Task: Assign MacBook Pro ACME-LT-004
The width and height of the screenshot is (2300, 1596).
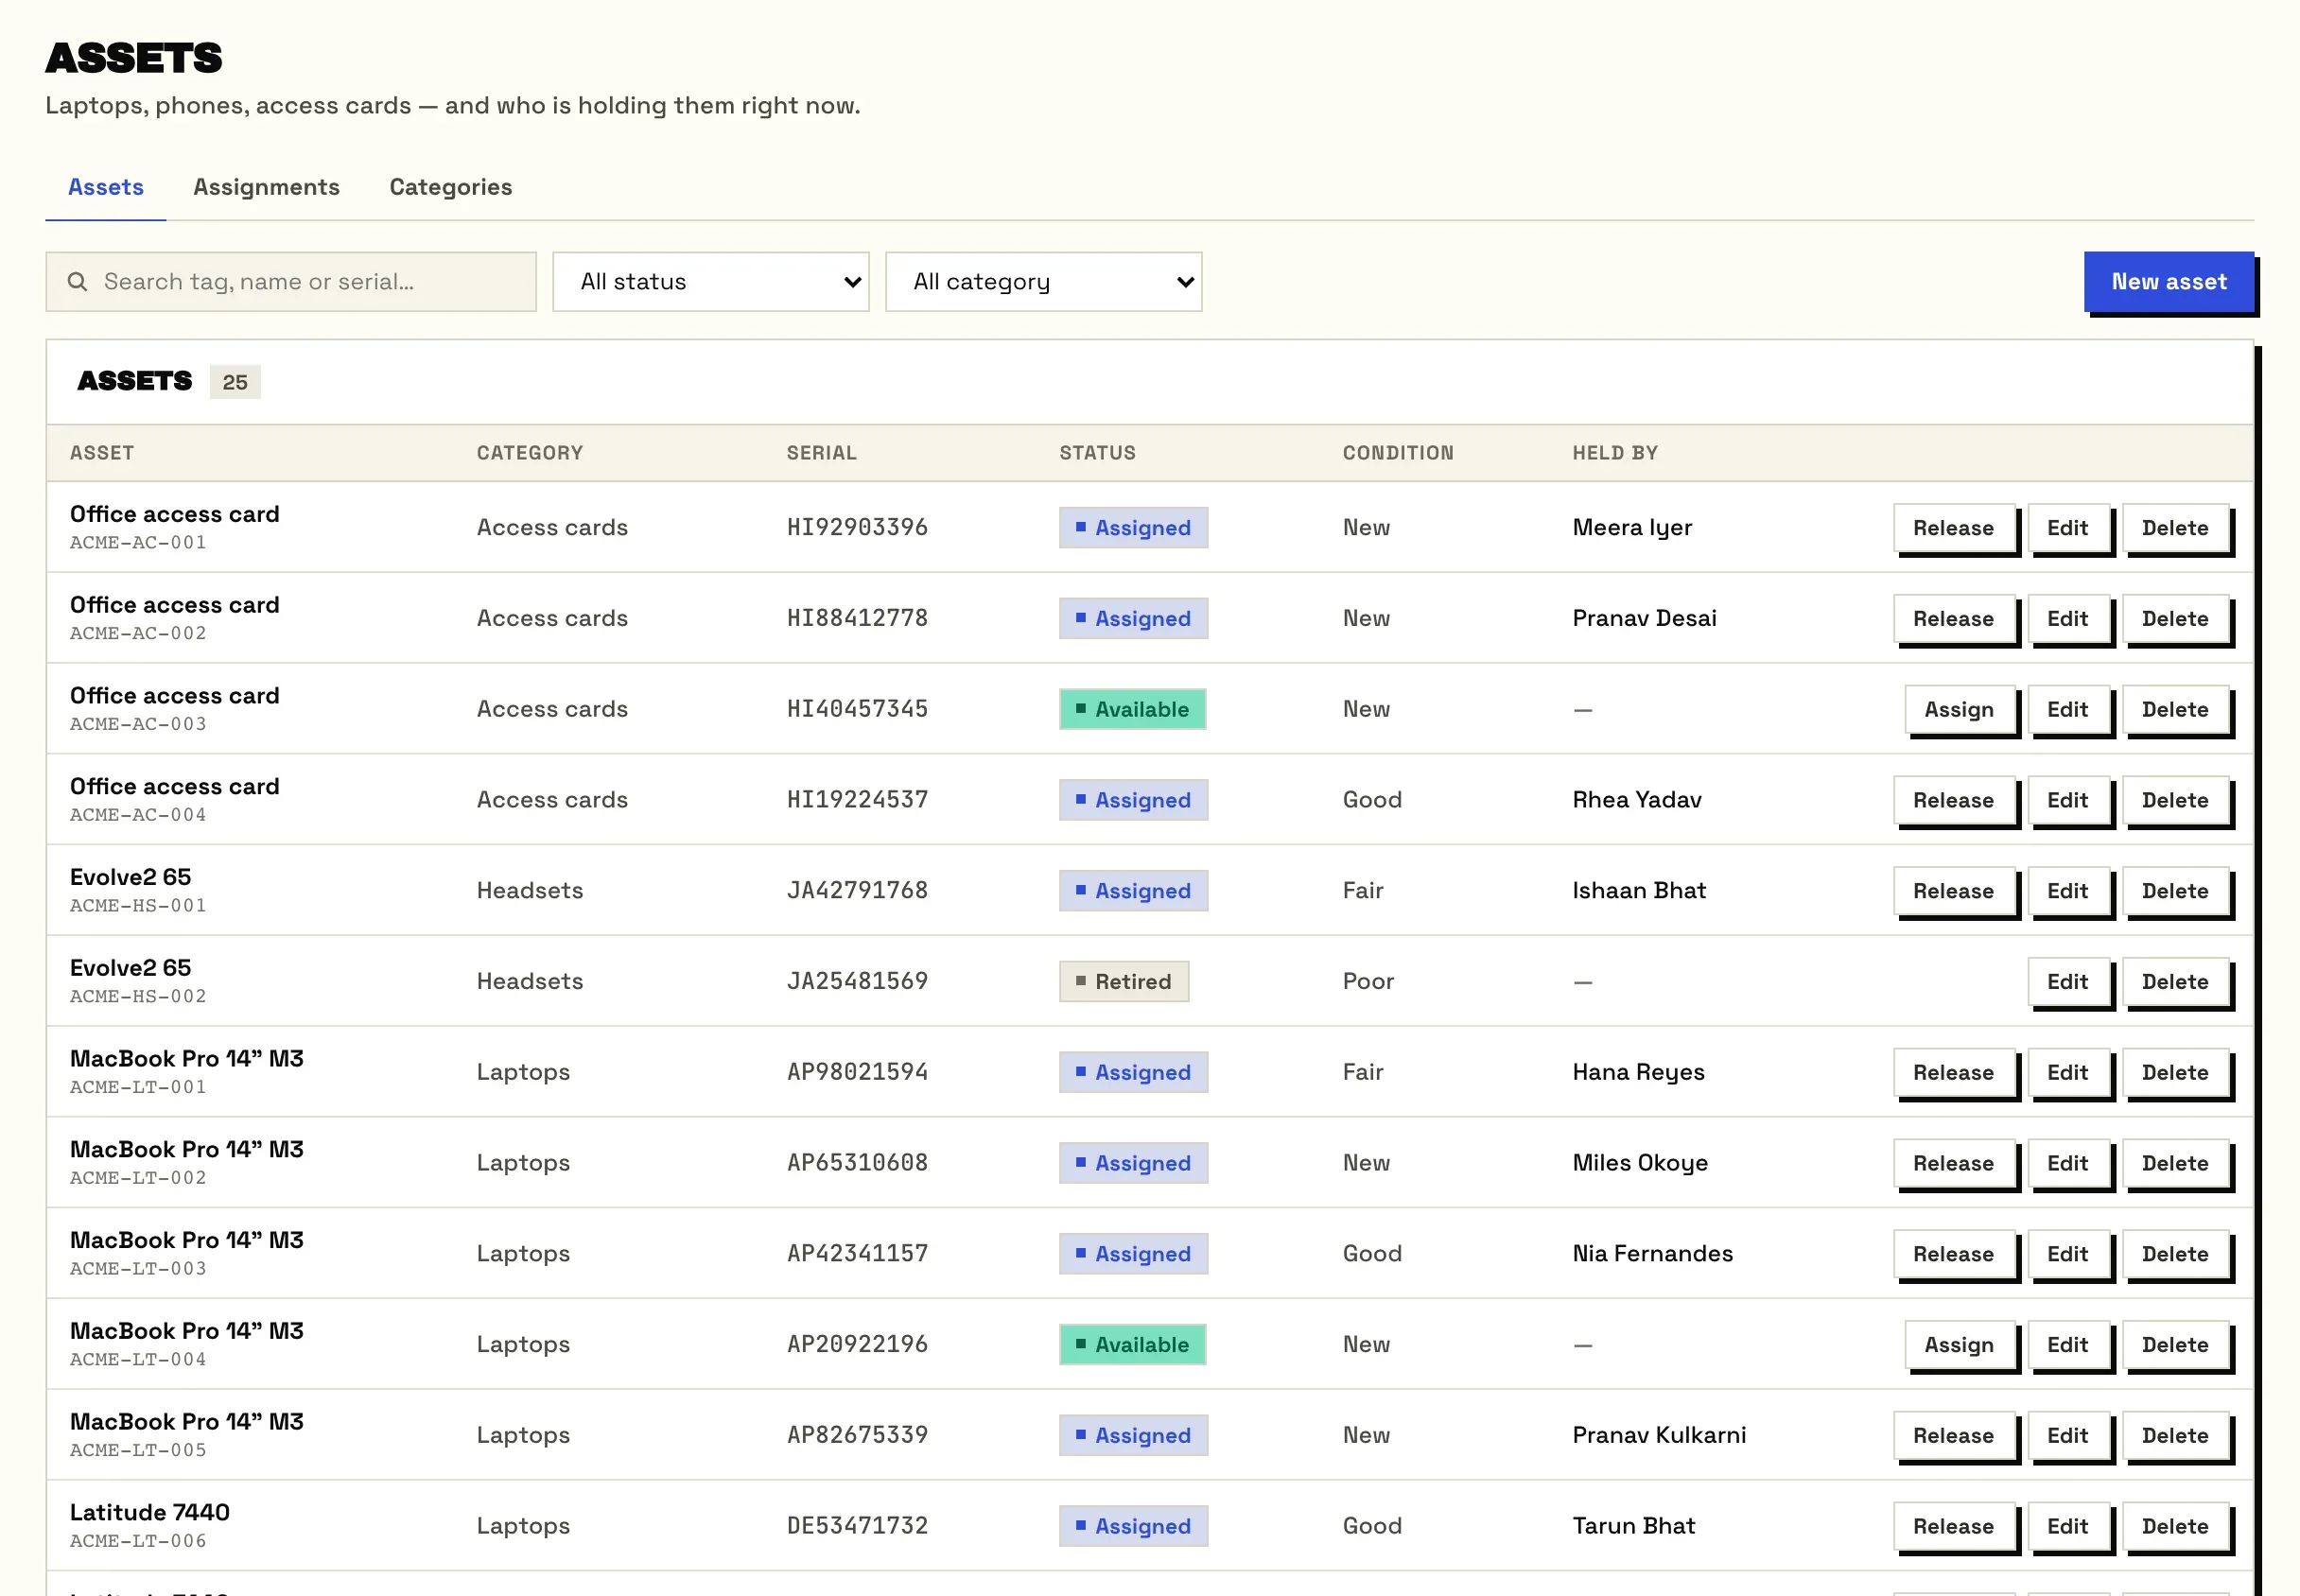Action: [x=1958, y=1345]
